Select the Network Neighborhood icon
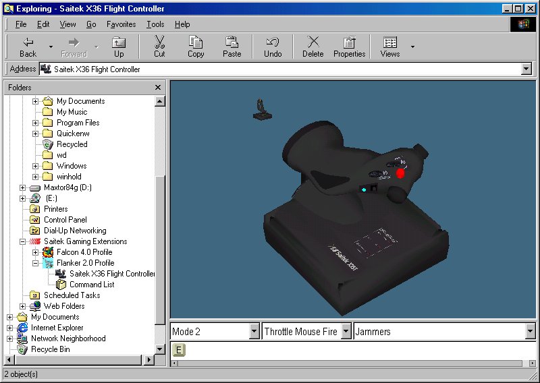 click(22, 338)
